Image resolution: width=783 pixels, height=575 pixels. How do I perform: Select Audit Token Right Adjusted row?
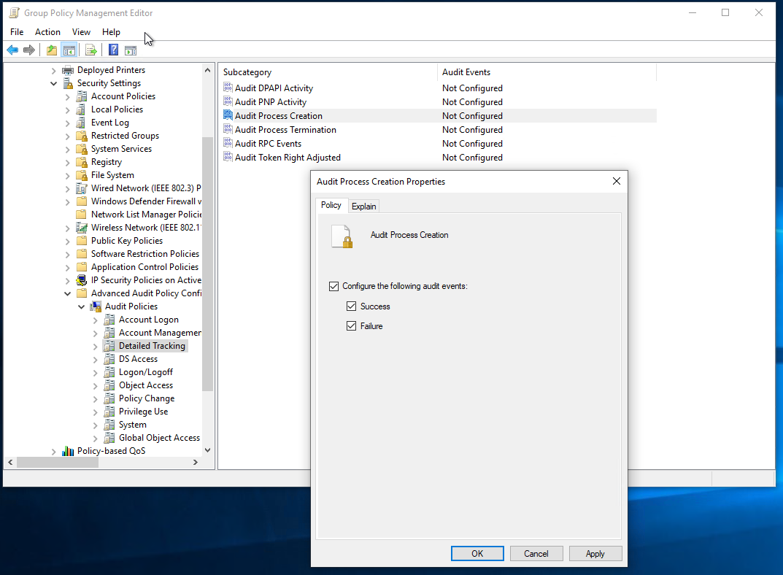click(x=288, y=158)
